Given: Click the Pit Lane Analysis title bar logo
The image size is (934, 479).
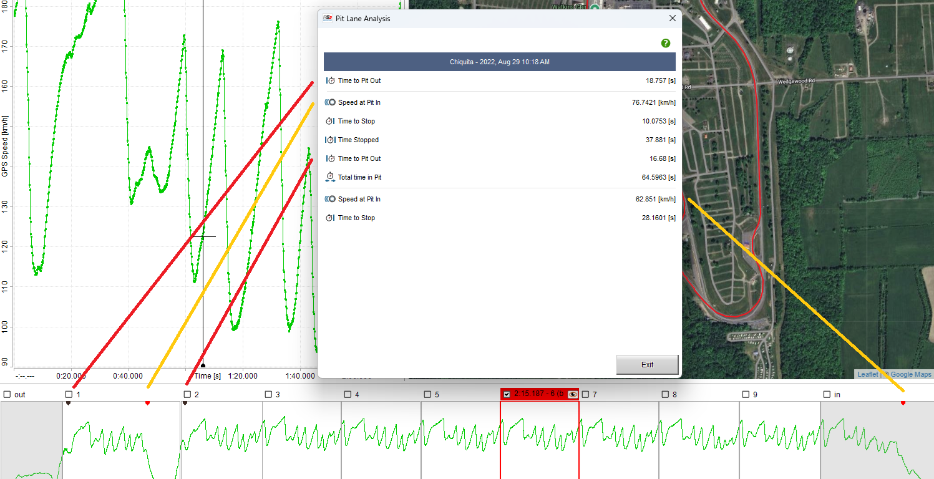Looking at the screenshot, I should pyautogui.click(x=328, y=19).
